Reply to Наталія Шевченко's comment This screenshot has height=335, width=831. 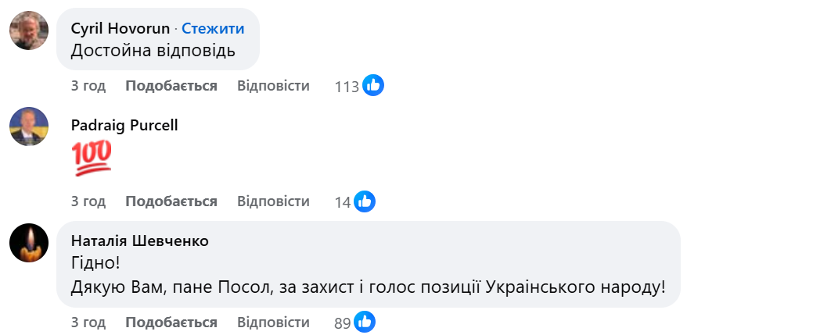(x=273, y=322)
